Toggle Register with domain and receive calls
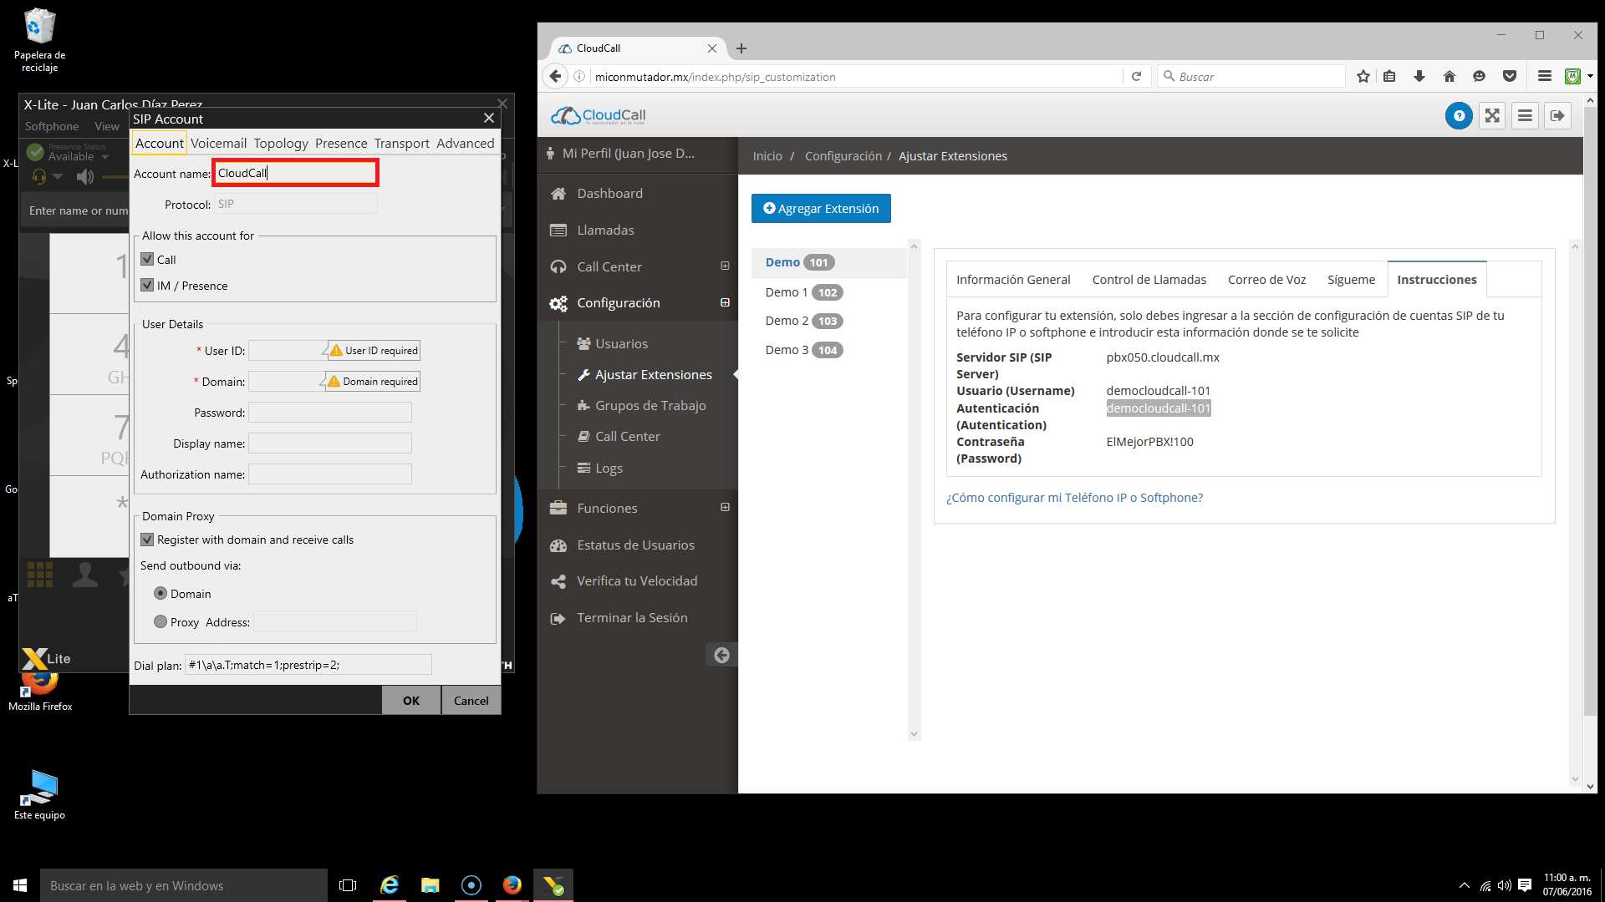The width and height of the screenshot is (1605, 902). pos(147,540)
